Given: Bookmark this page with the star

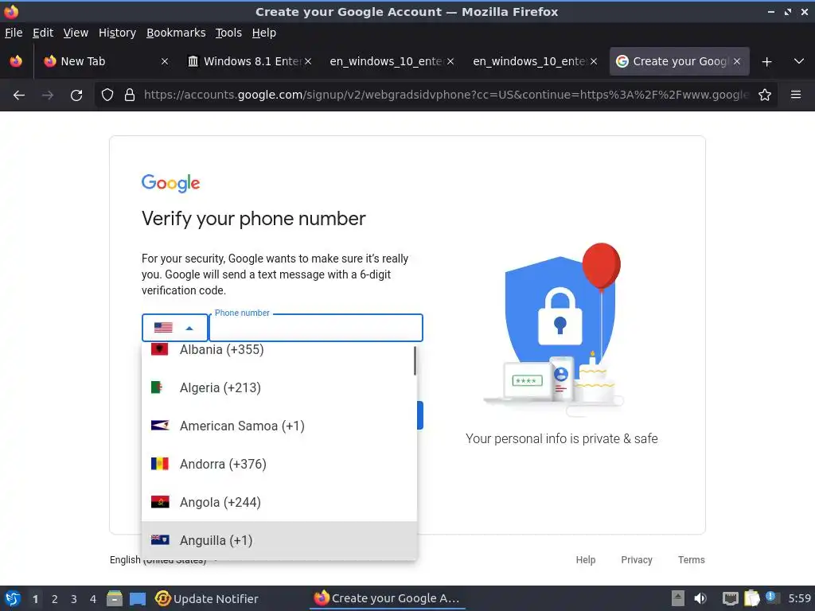Looking at the screenshot, I should 765,95.
